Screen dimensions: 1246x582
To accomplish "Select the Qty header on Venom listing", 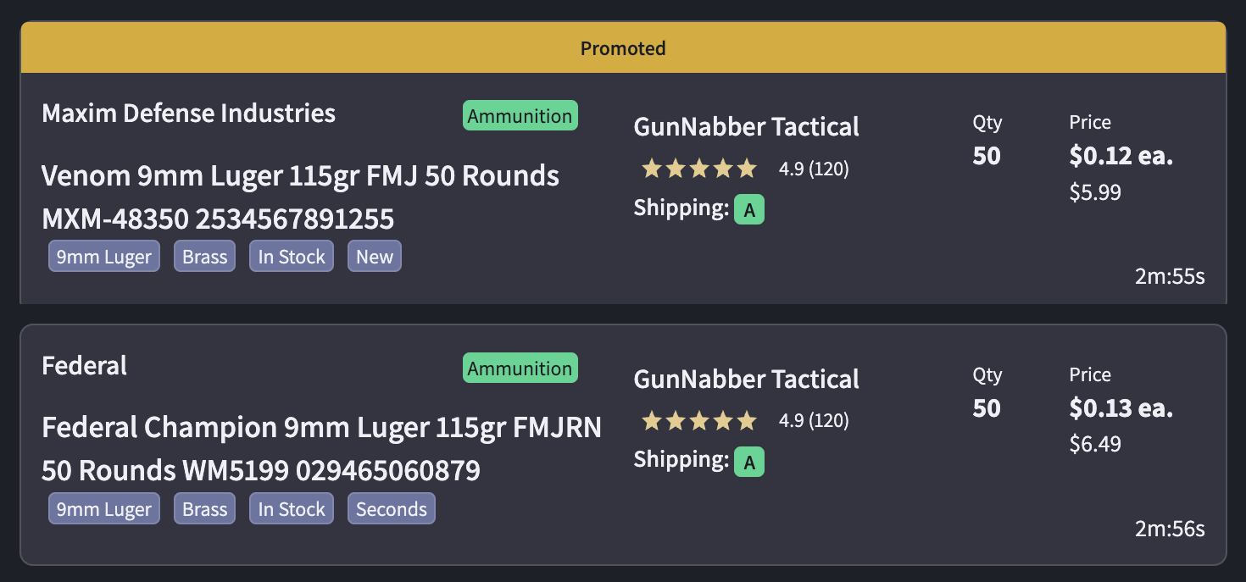I will coord(987,122).
